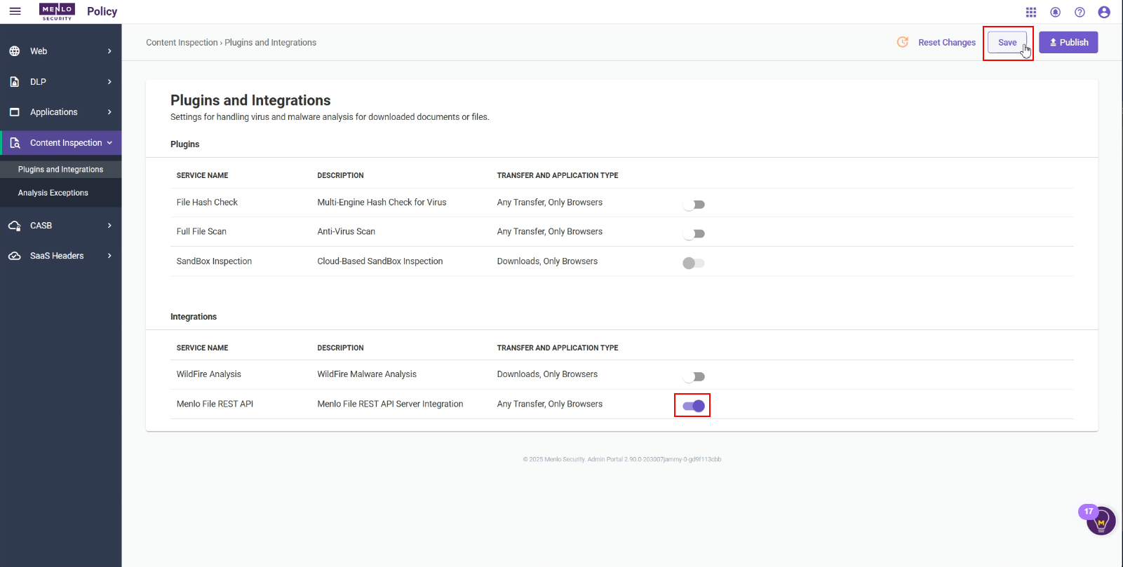Screen dimensions: 1123x567
Task: Select the WildFire Analysis service name
Action: 208,374
